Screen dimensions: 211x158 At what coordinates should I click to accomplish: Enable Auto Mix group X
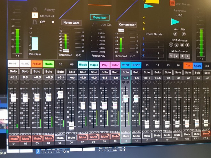pos(175,34)
